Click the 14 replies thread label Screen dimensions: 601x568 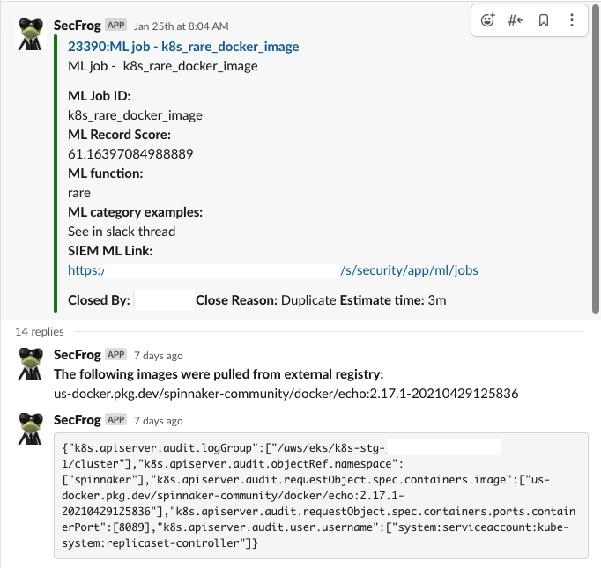40,331
